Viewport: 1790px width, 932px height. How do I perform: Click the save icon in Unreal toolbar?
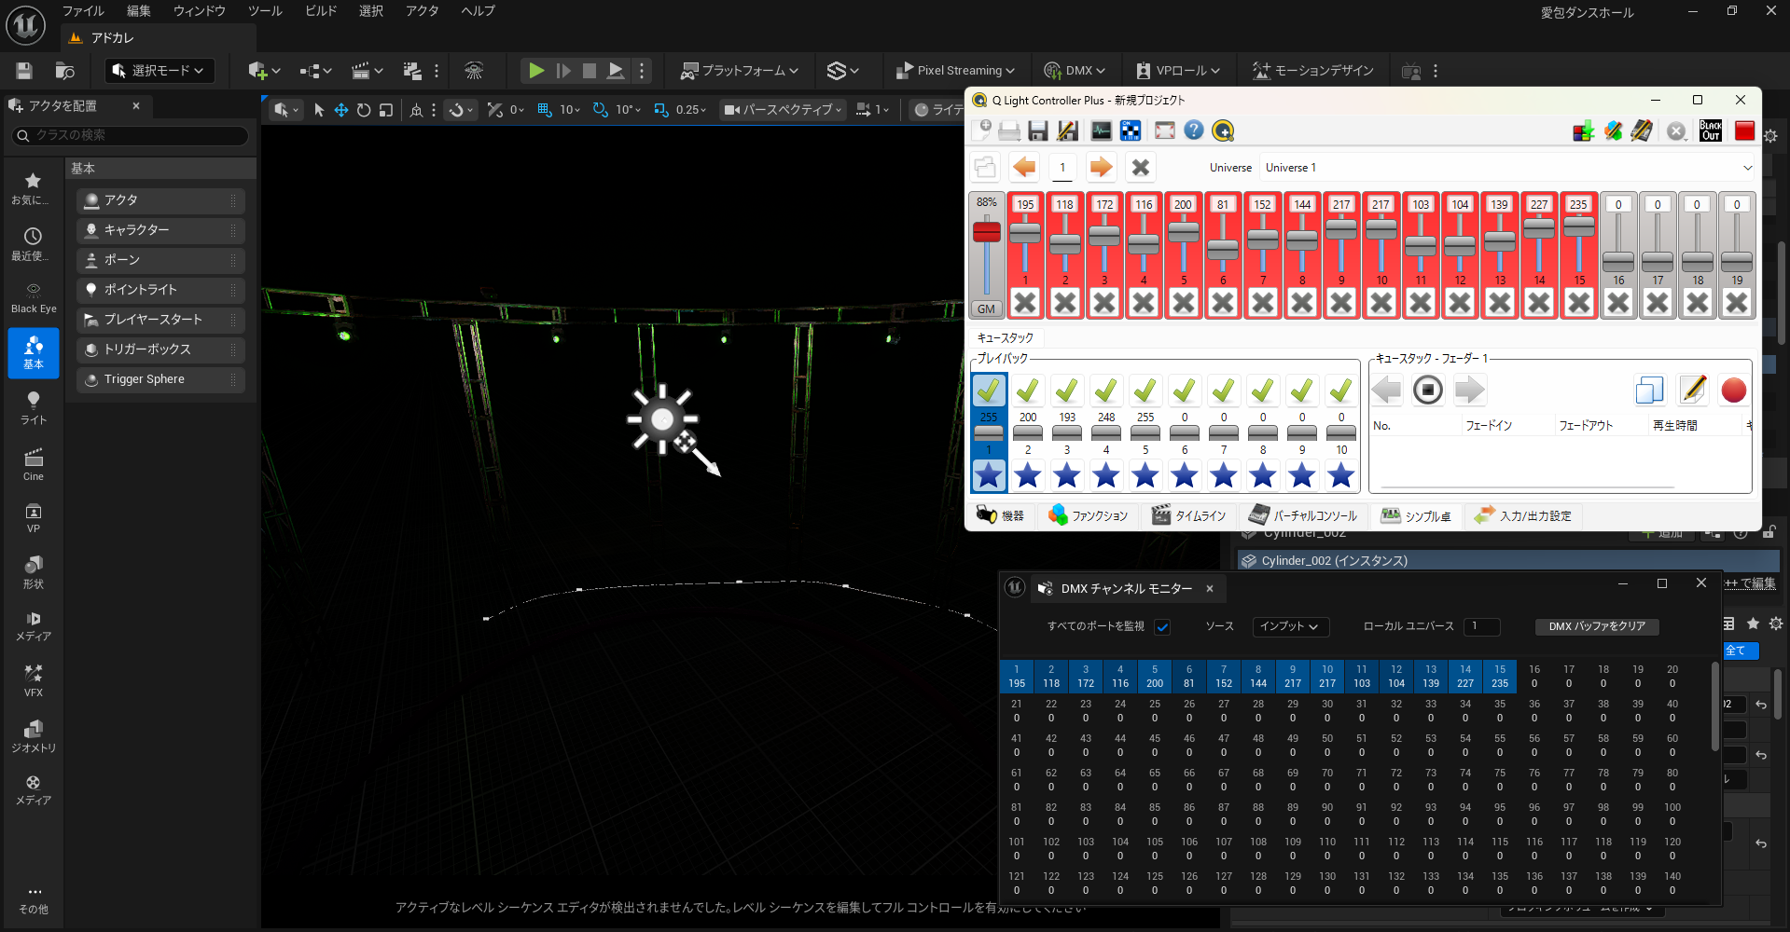(x=24, y=71)
